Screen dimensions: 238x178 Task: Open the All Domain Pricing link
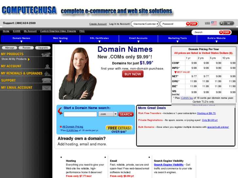tap(73, 127)
